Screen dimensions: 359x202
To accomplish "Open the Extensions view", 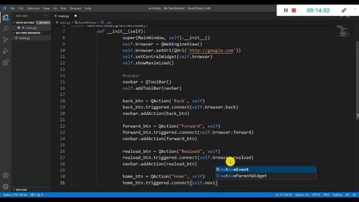I will coord(6,62).
